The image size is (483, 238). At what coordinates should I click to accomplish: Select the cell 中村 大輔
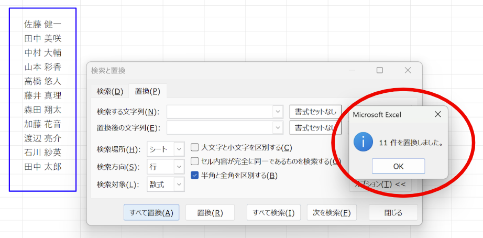[x=43, y=53]
